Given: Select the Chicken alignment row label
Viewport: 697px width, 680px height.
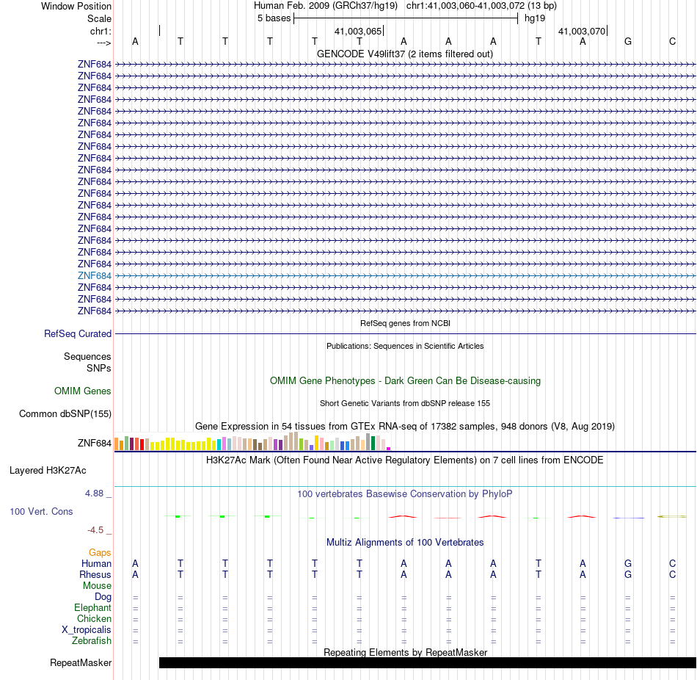Looking at the screenshot, I should point(94,618).
